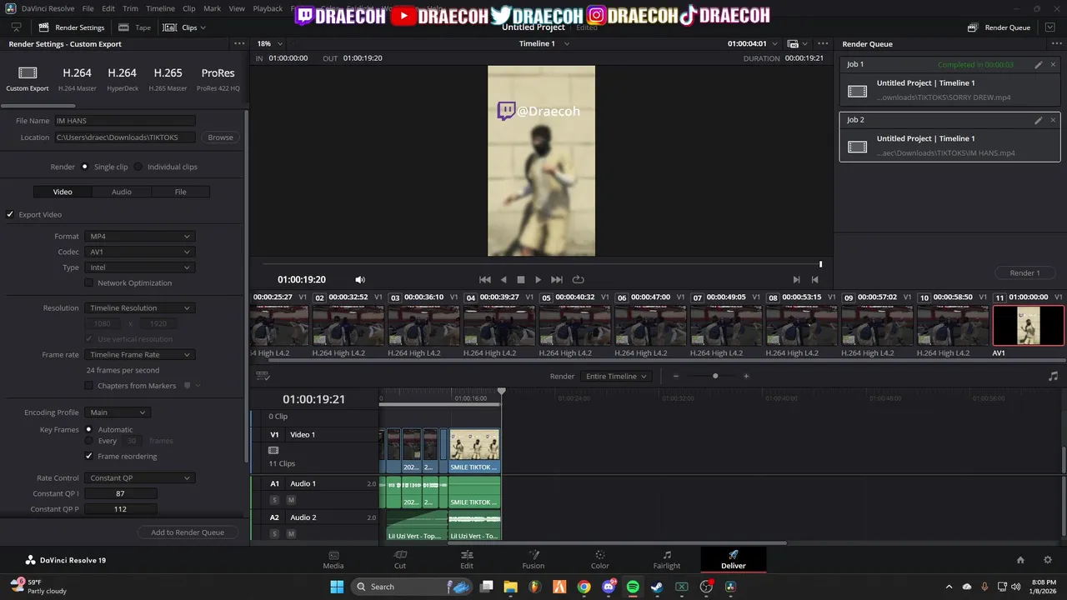This screenshot has height=600, width=1067.
Task: Click Add to Render Queue button
Action: tap(188, 532)
